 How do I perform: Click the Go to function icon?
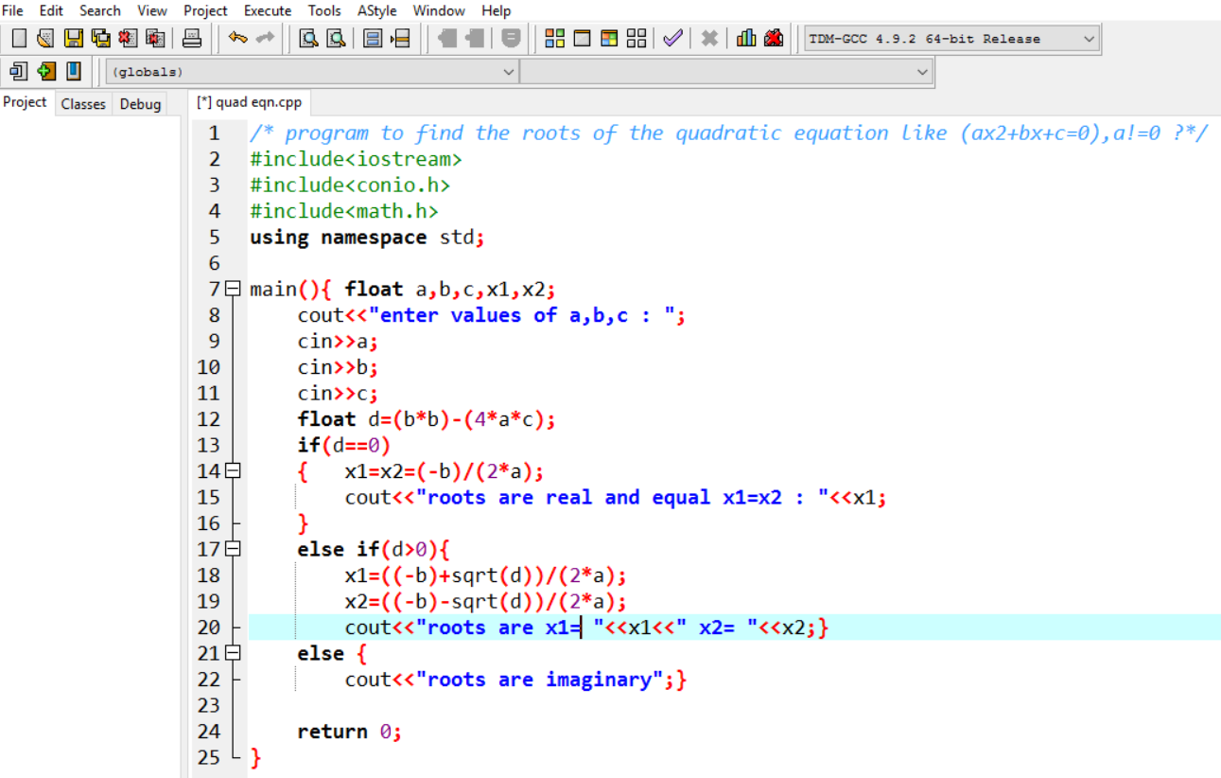tap(373, 39)
